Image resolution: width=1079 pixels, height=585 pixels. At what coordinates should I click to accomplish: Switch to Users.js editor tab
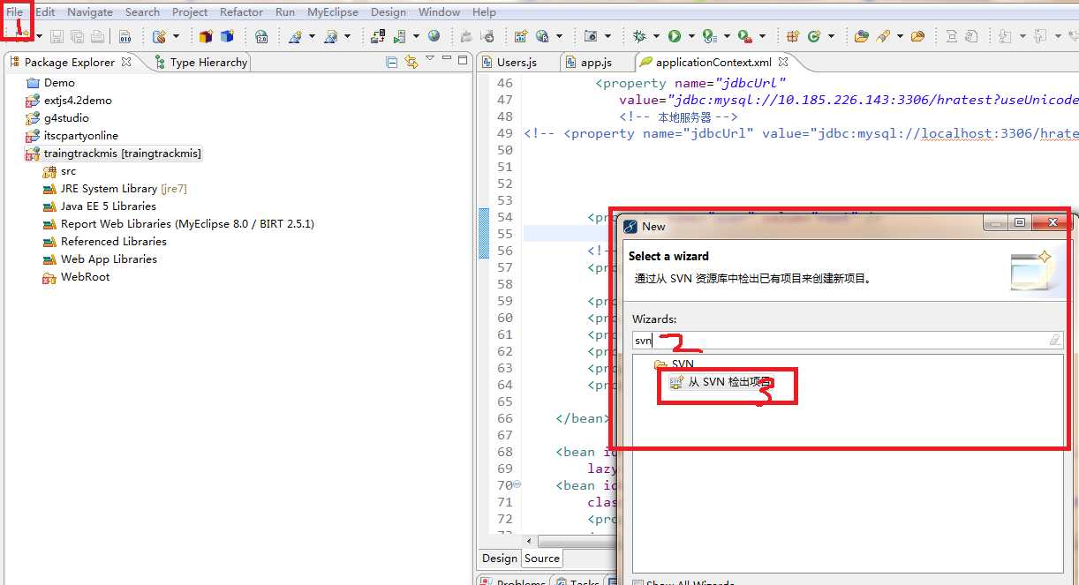[517, 62]
